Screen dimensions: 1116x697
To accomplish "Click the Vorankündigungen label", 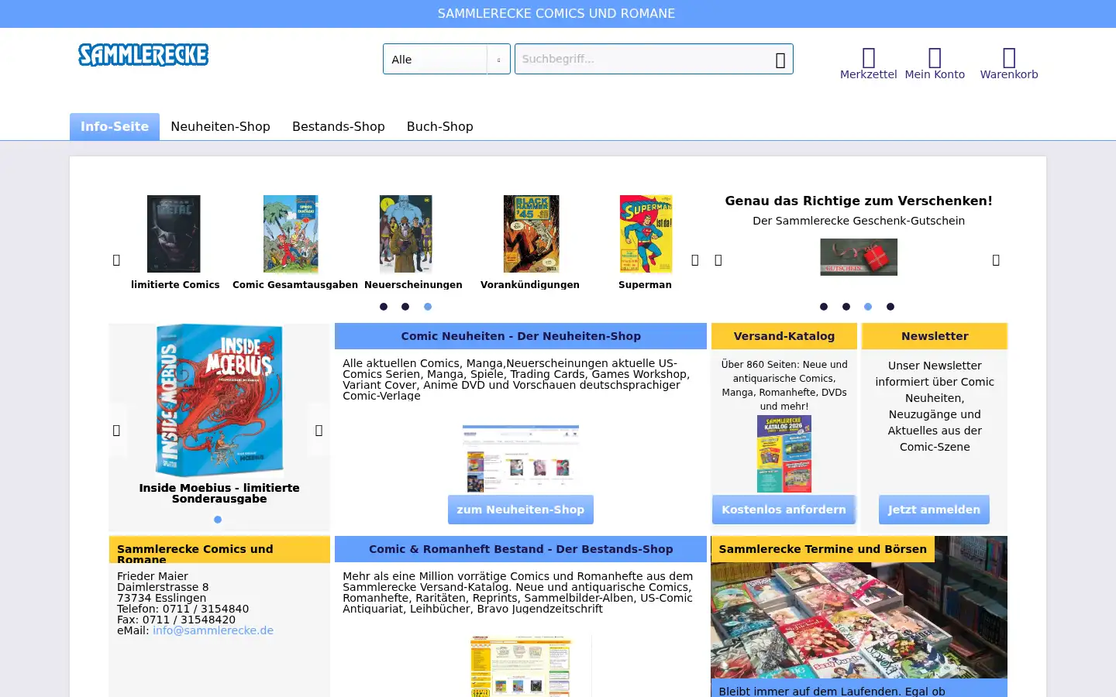I will [x=530, y=285].
